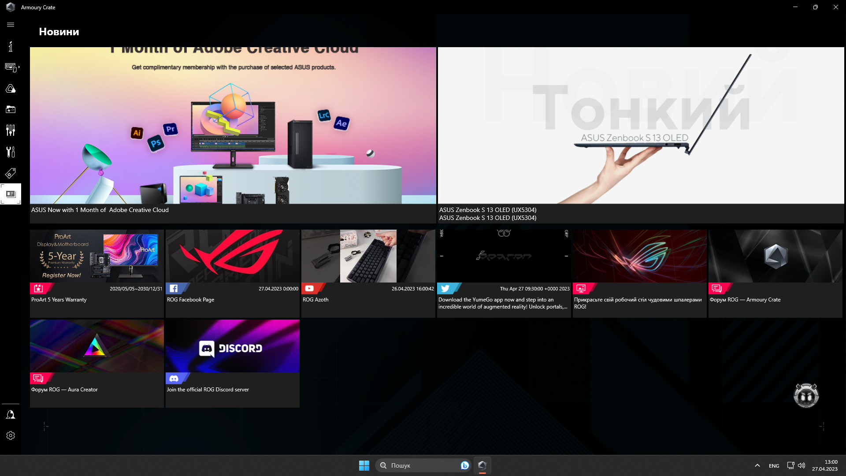
Task: Click 'ASUS Now with 1 Month of Adobe Creative Cloud' caption
Action: click(x=100, y=210)
